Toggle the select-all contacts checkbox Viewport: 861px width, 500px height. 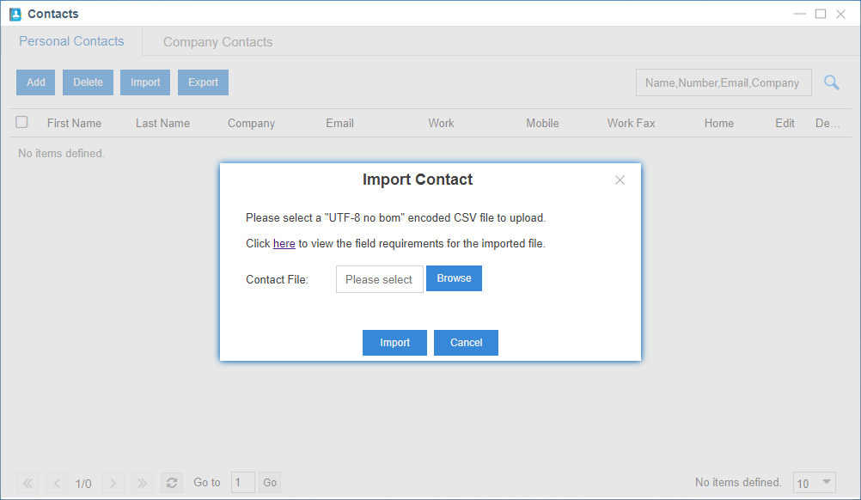[x=21, y=121]
